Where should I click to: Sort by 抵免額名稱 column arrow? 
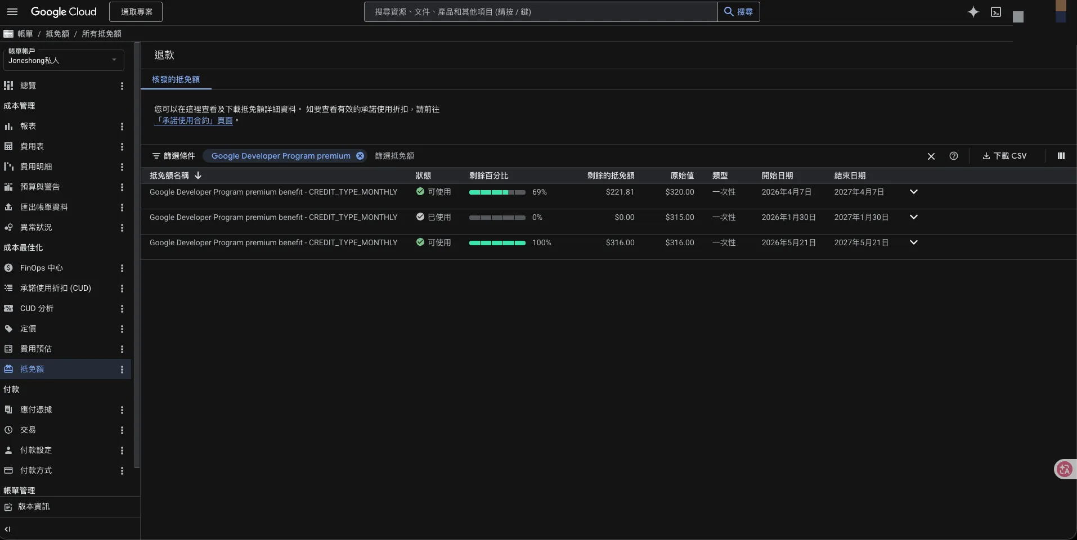point(198,175)
